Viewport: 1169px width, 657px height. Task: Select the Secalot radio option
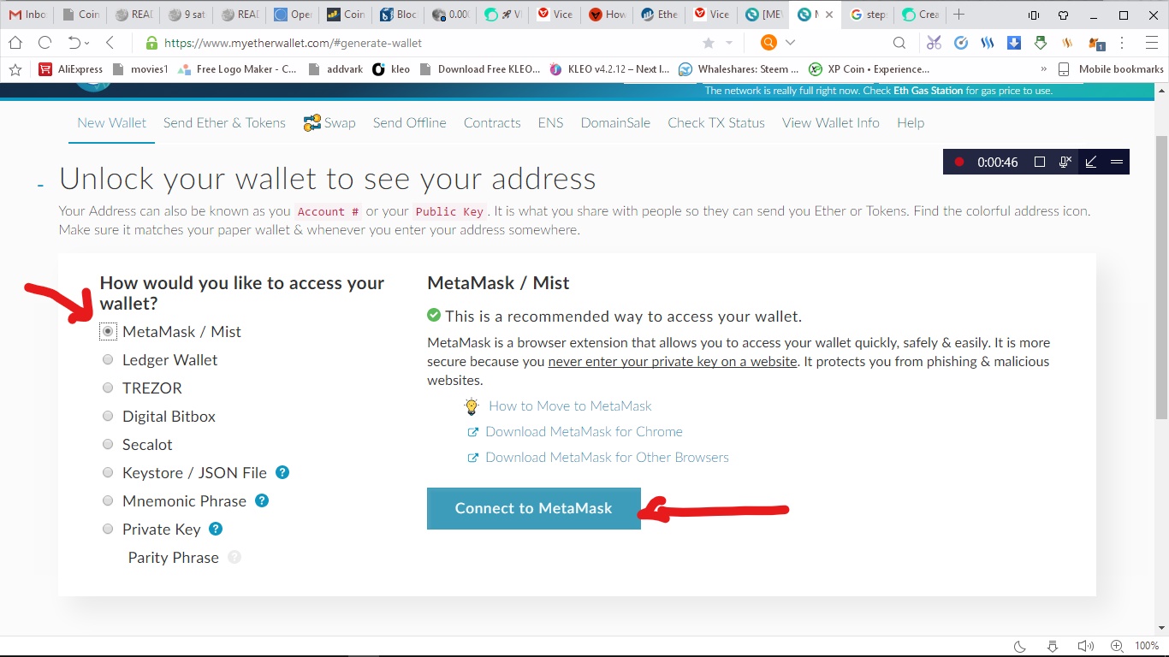tap(108, 444)
